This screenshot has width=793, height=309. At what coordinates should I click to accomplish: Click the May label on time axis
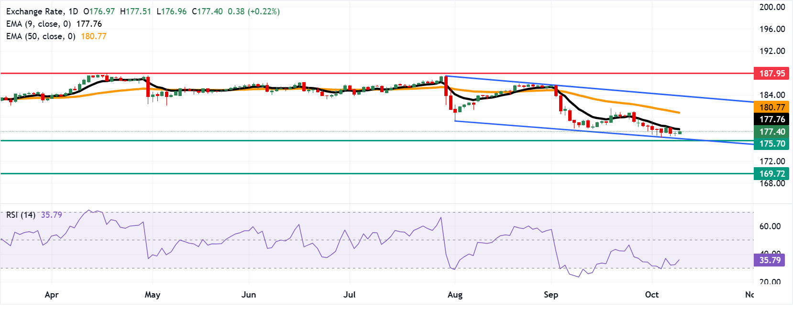coord(153,295)
